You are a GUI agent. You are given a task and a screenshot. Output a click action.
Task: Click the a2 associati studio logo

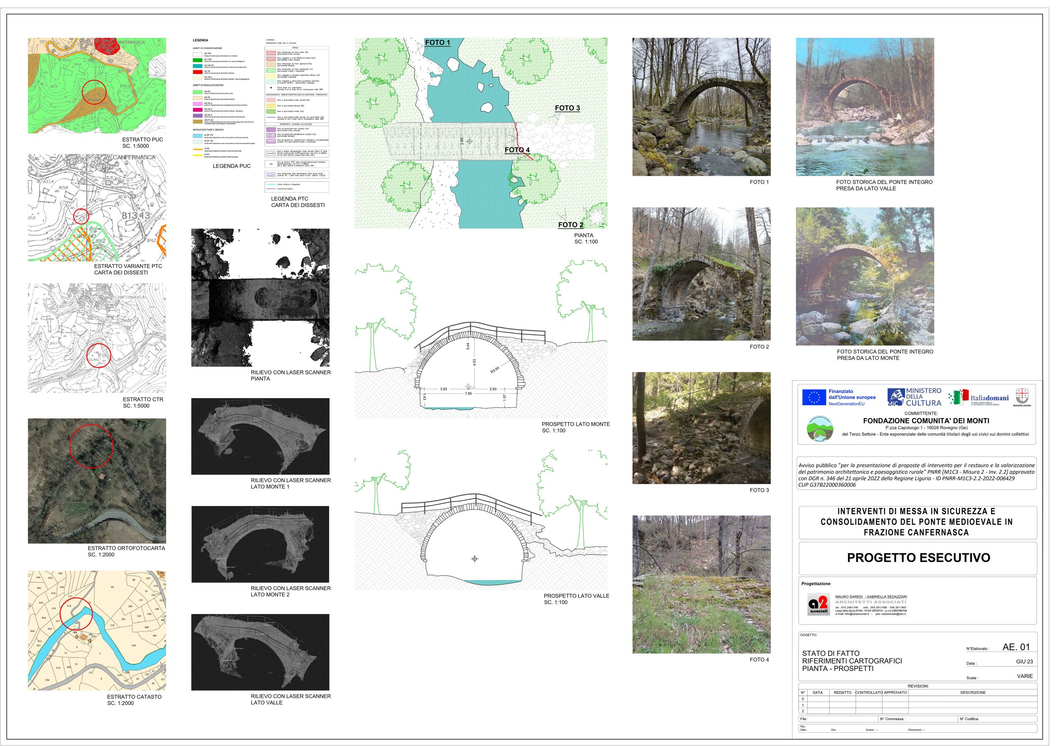pyautogui.click(x=818, y=604)
